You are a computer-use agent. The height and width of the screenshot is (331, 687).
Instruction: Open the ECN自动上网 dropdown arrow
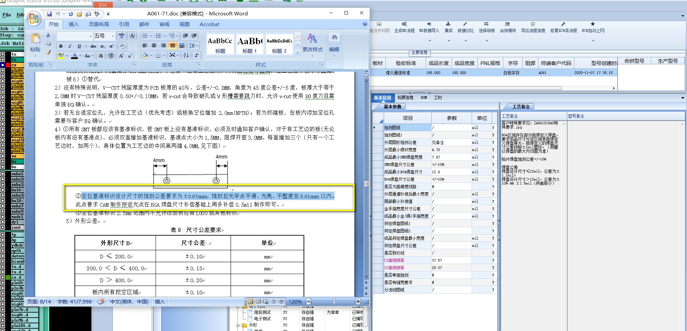coord(593,41)
